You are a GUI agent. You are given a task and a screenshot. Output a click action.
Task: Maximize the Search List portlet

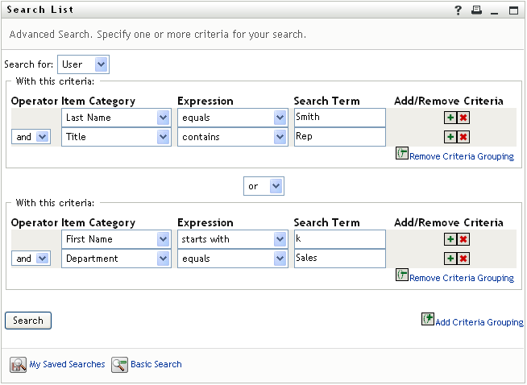tap(513, 10)
